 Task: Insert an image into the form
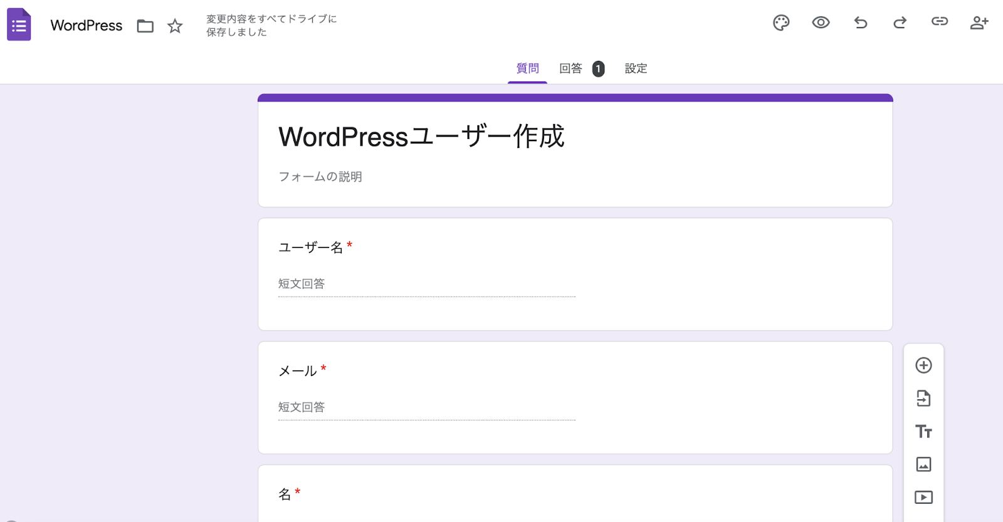[x=923, y=464]
